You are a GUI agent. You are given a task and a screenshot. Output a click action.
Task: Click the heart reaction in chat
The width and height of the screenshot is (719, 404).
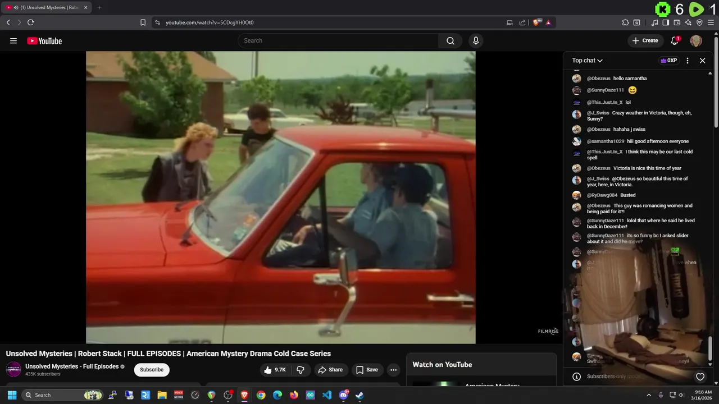(x=700, y=377)
